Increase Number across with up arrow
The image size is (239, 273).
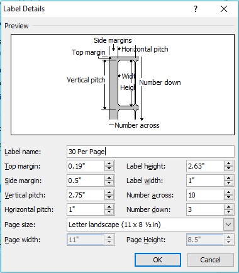click(229, 192)
